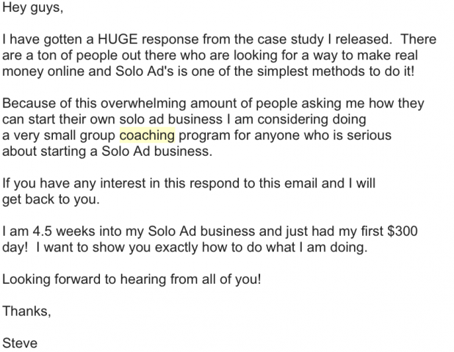The image size is (454, 352).
Task: Click the words get back to you
Action: point(51,200)
